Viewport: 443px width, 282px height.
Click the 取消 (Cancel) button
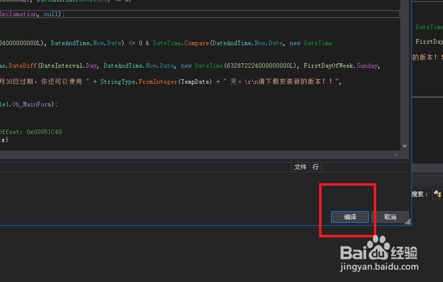click(390, 217)
